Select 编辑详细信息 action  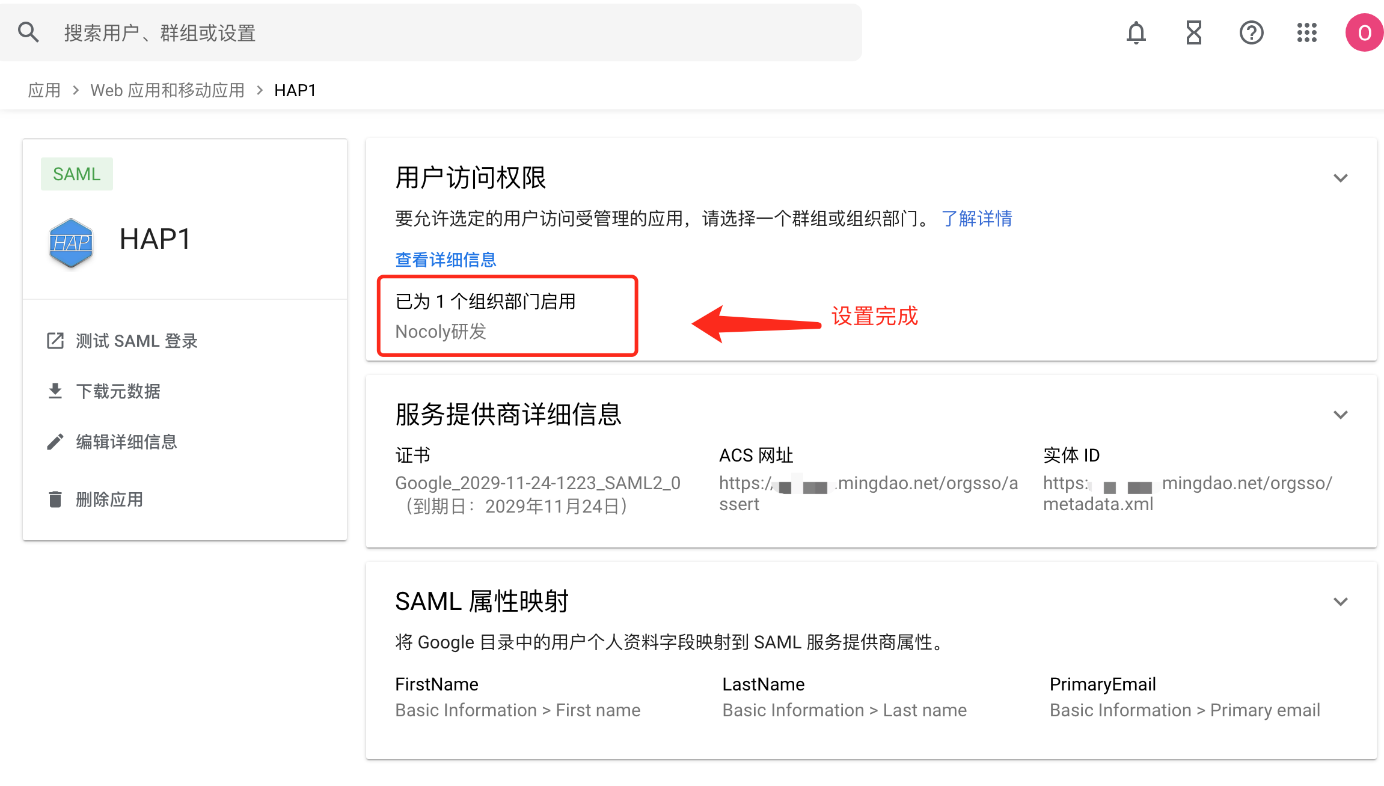(x=127, y=442)
